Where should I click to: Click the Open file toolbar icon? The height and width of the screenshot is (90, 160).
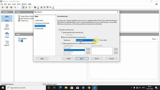[7, 7]
